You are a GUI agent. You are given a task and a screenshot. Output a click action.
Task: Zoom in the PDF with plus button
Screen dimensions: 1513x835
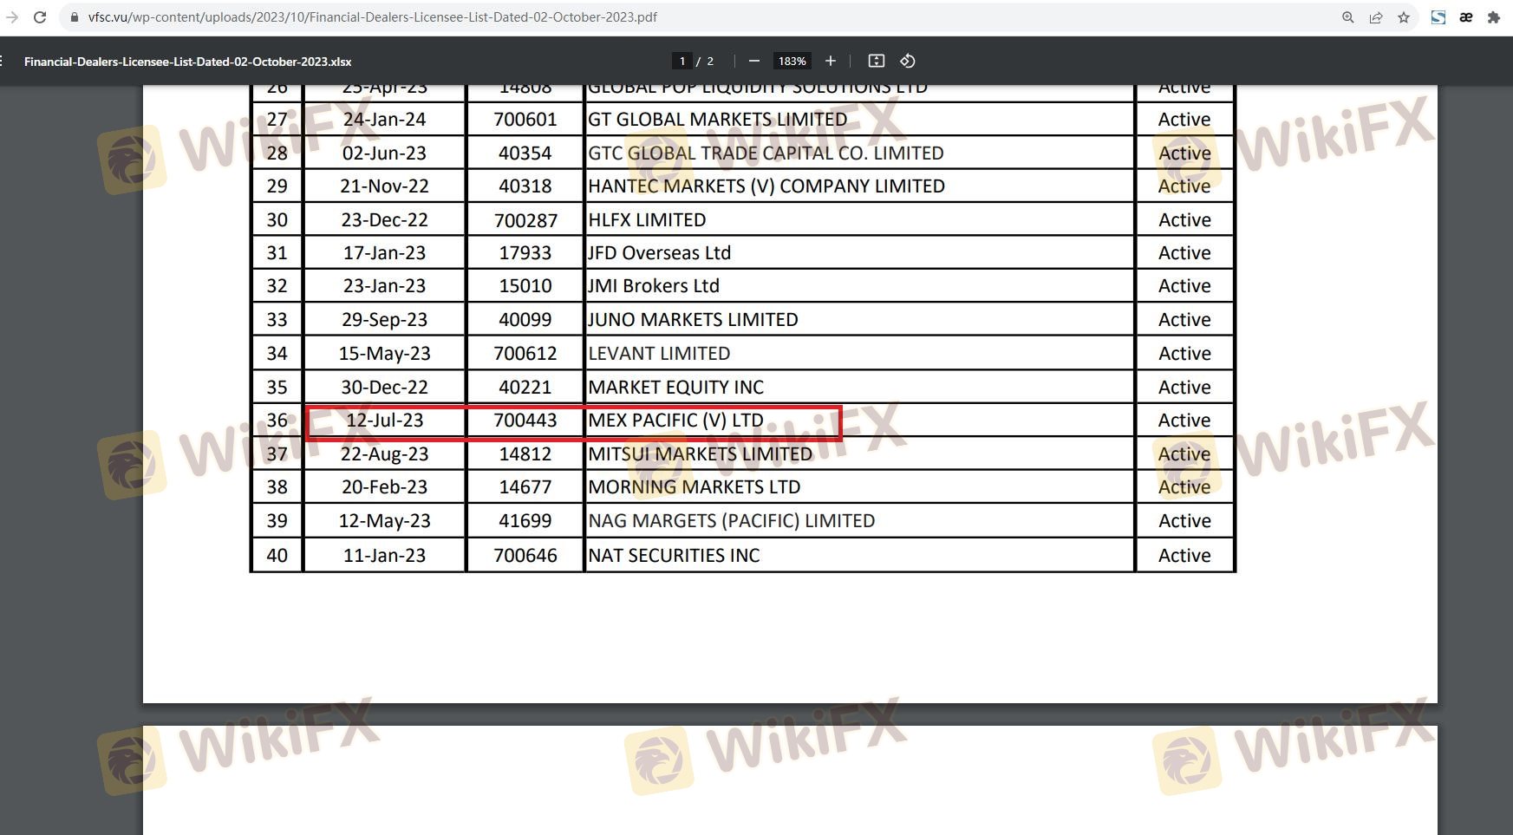(x=830, y=61)
